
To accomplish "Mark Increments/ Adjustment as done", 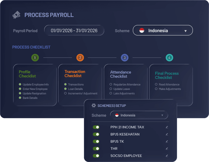I will point(65,93).
